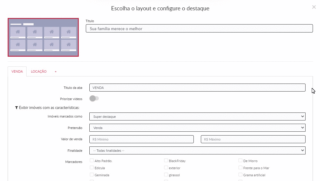Switch to the LOCAÇÃO tab
Viewport: 320px width, 181px height.
[x=39, y=71]
